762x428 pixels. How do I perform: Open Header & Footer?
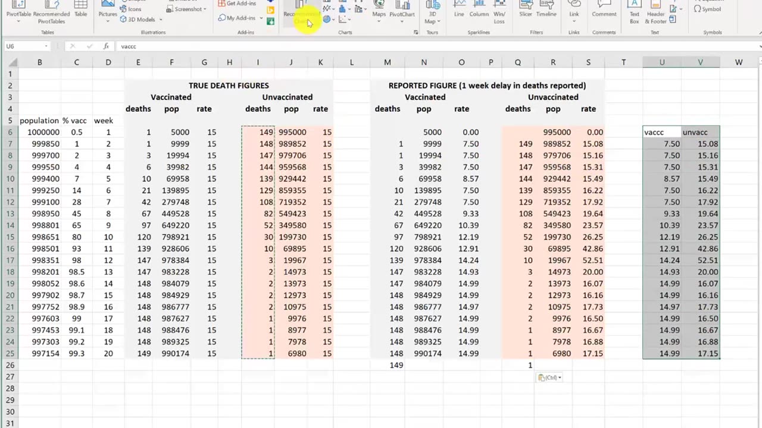(x=655, y=13)
